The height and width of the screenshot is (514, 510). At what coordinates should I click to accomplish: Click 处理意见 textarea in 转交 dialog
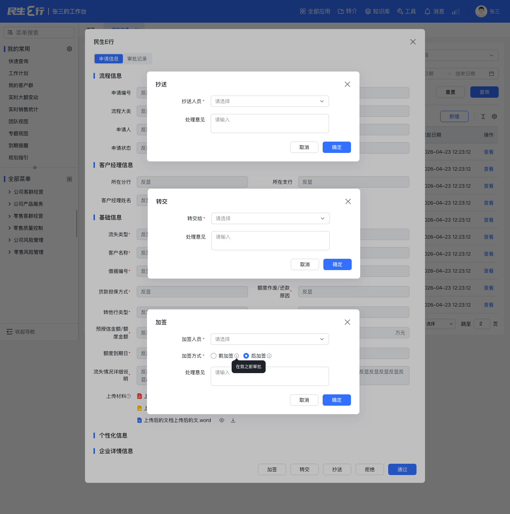tap(271, 241)
